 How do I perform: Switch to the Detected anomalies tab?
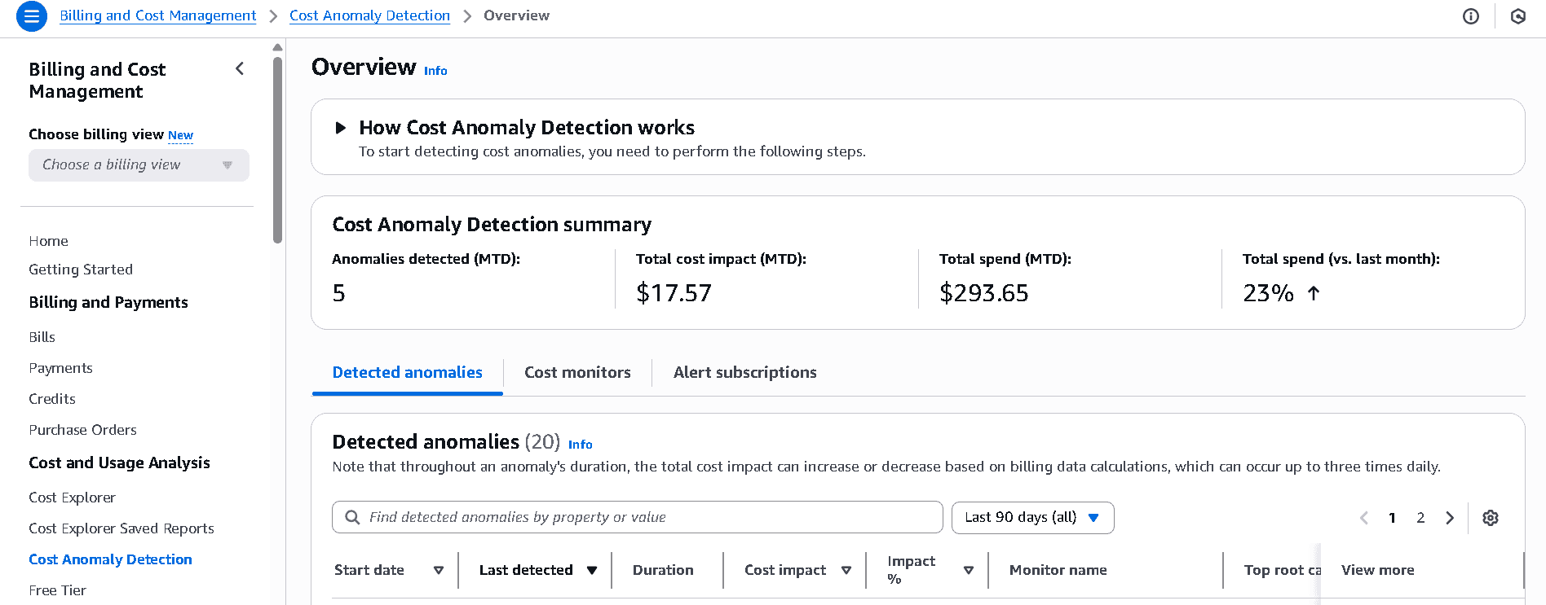click(x=407, y=372)
